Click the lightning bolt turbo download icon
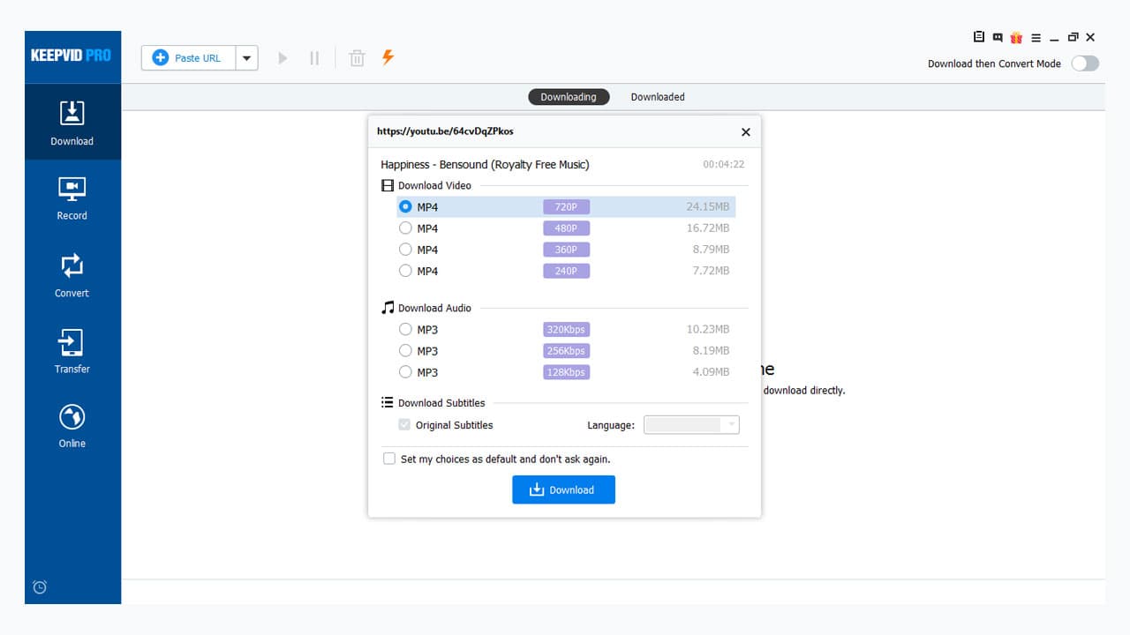The height and width of the screenshot is (635, 1130). click(x=387, y=57)
